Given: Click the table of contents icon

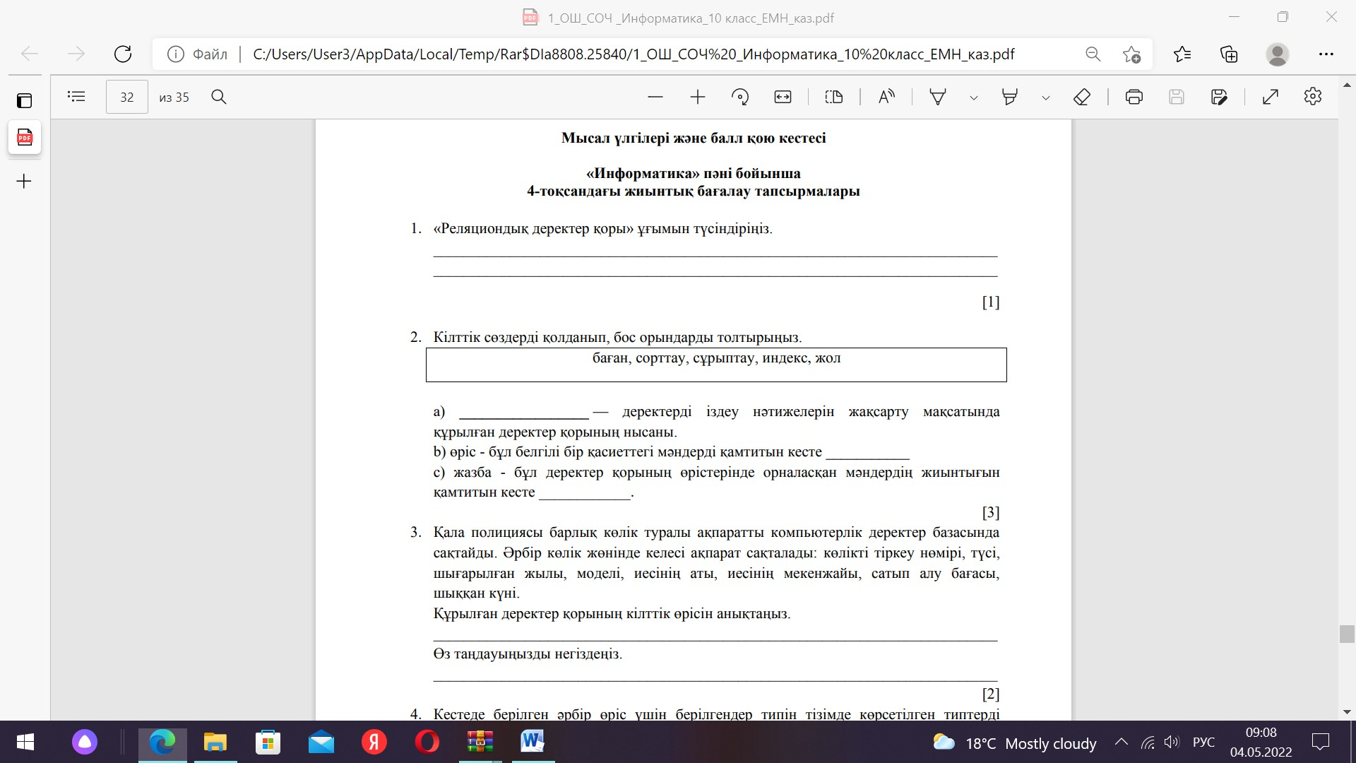Looking at the screenshot, I should tap(76, 97).
